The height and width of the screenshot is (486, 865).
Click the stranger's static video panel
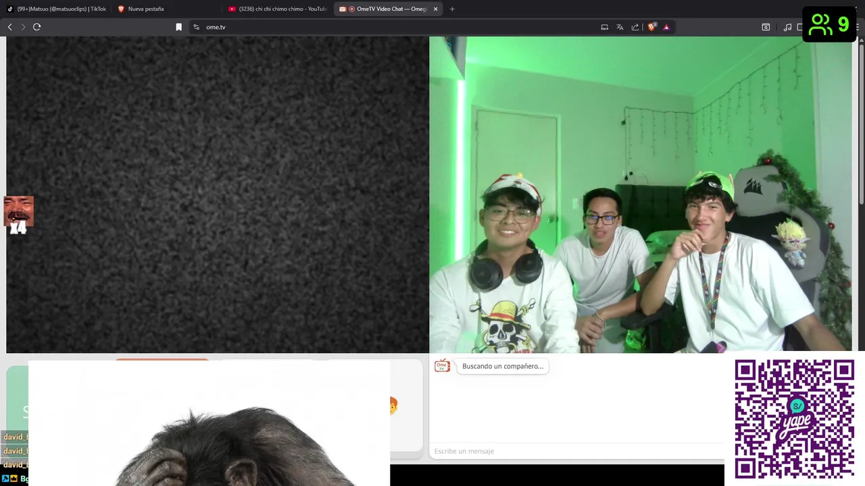pyautogui.click(x=218, y=194)
